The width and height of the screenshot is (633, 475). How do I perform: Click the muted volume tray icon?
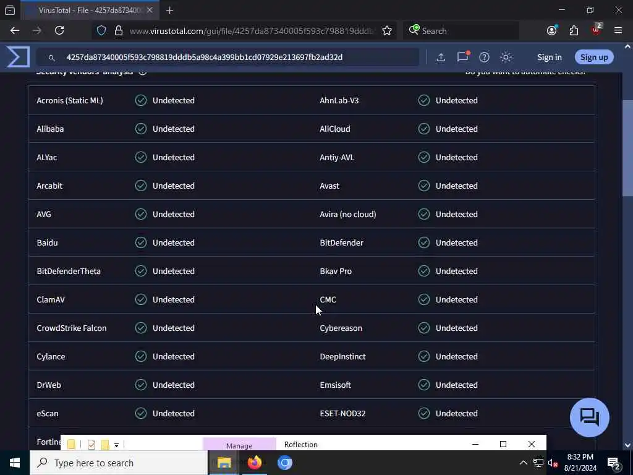click(553, 463)
